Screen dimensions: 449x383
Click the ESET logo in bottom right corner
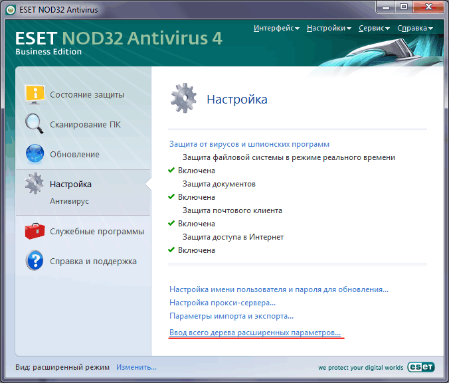click(x=421, y=366)
